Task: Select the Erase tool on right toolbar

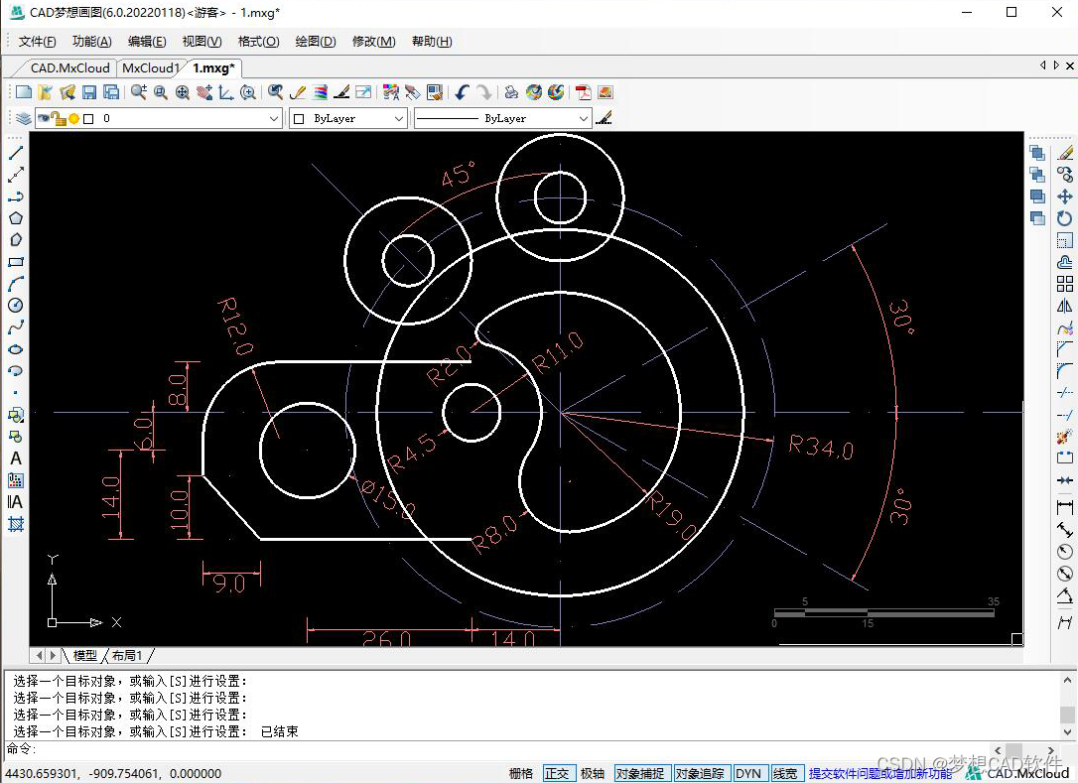Action: tap(1065, 153)
